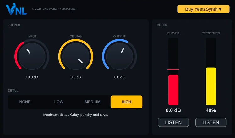The width and height of the screenshot is (235, 138).
Task: Click the +9.0 dB input value
Action: coord(32,77)
